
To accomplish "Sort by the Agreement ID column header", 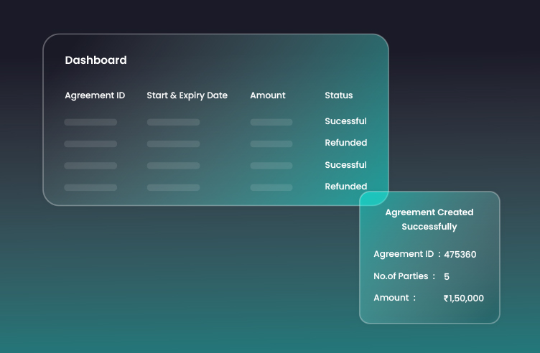I will tap(95, 95).
